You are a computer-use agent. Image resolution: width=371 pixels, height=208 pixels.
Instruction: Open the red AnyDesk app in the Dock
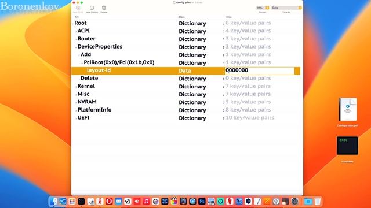137,201
